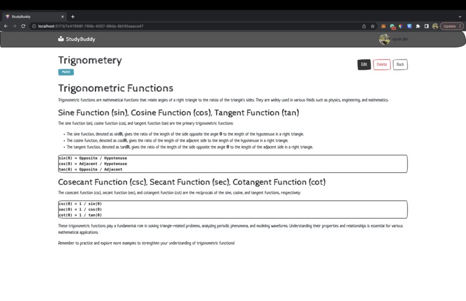Click the Back button
This screenshot has width=466, height=301.
click(x=400, y=64)
